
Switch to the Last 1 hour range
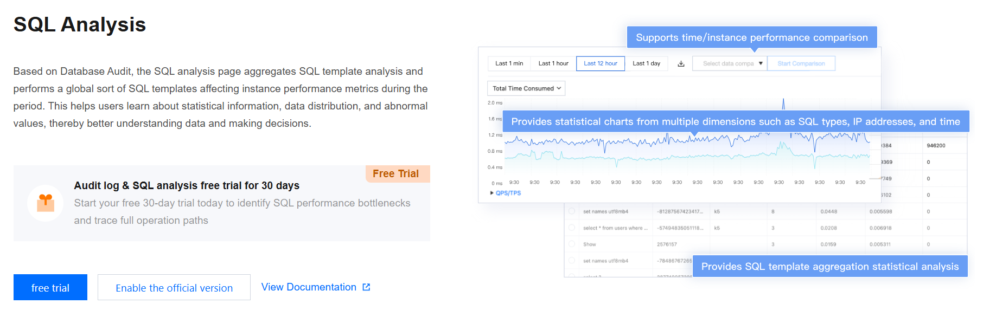click(x=553, y=63)
